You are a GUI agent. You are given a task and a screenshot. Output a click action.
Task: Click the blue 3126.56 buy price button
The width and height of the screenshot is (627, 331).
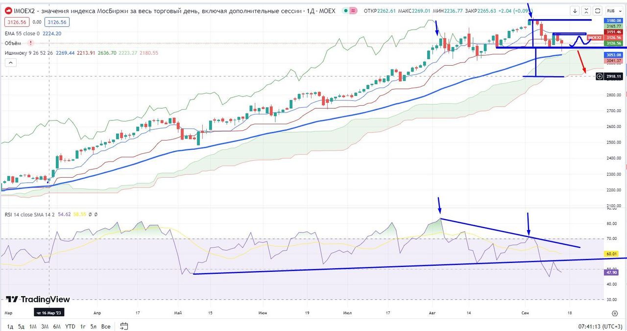coord(55,22)
